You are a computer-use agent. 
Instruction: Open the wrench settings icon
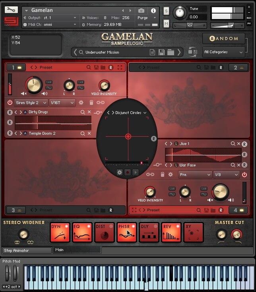pos(11,10)
